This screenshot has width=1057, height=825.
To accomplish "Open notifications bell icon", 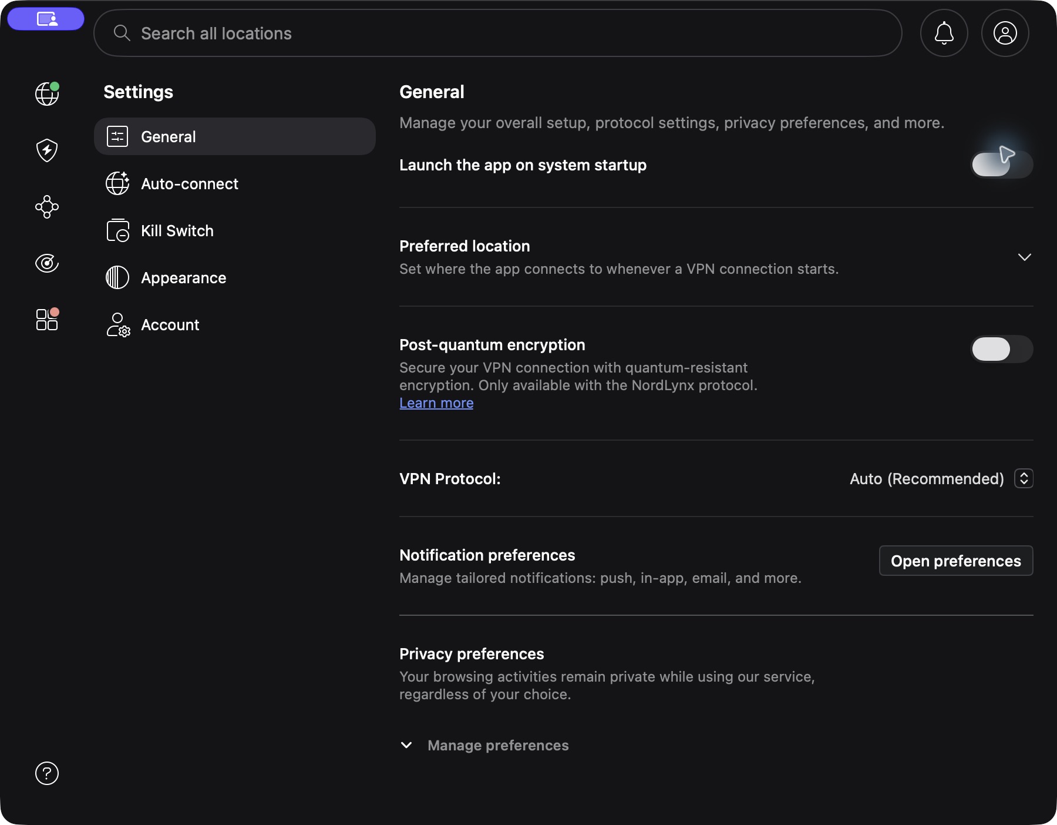I will pos(944,33).
